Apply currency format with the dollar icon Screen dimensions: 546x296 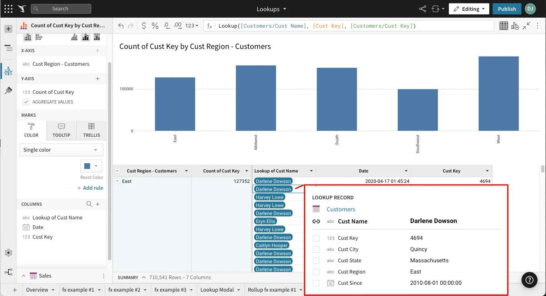[144, 26]
